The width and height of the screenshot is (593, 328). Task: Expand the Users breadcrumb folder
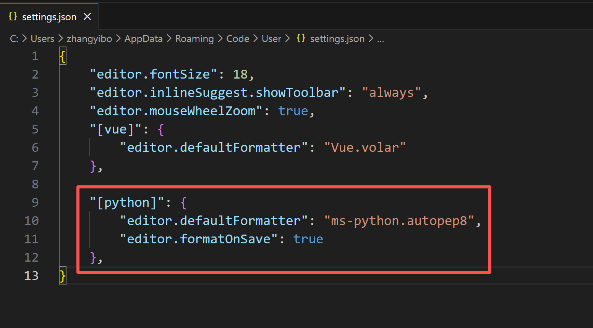click(x=42, y=39)
